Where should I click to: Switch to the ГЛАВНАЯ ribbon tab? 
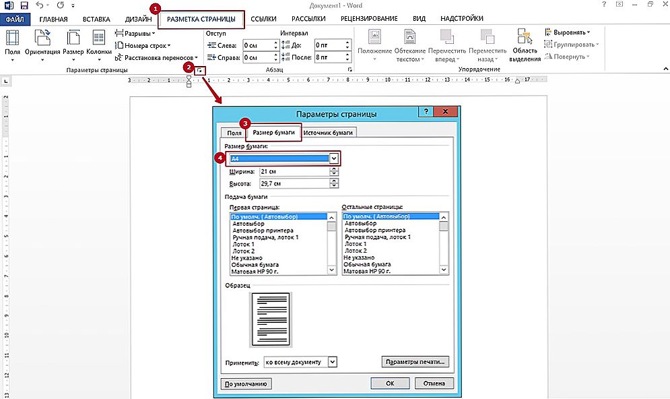[x=53, y=20]
